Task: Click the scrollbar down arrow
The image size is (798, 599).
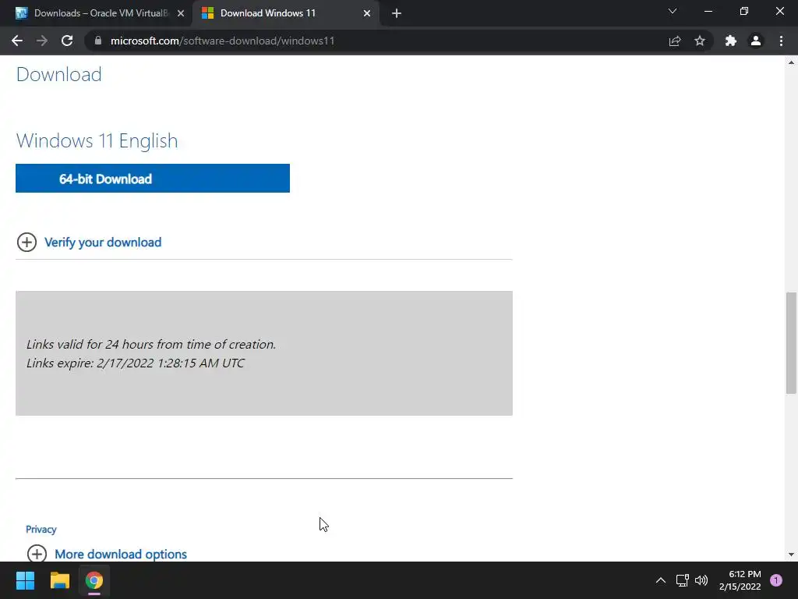Action: (x=791, y=555)
